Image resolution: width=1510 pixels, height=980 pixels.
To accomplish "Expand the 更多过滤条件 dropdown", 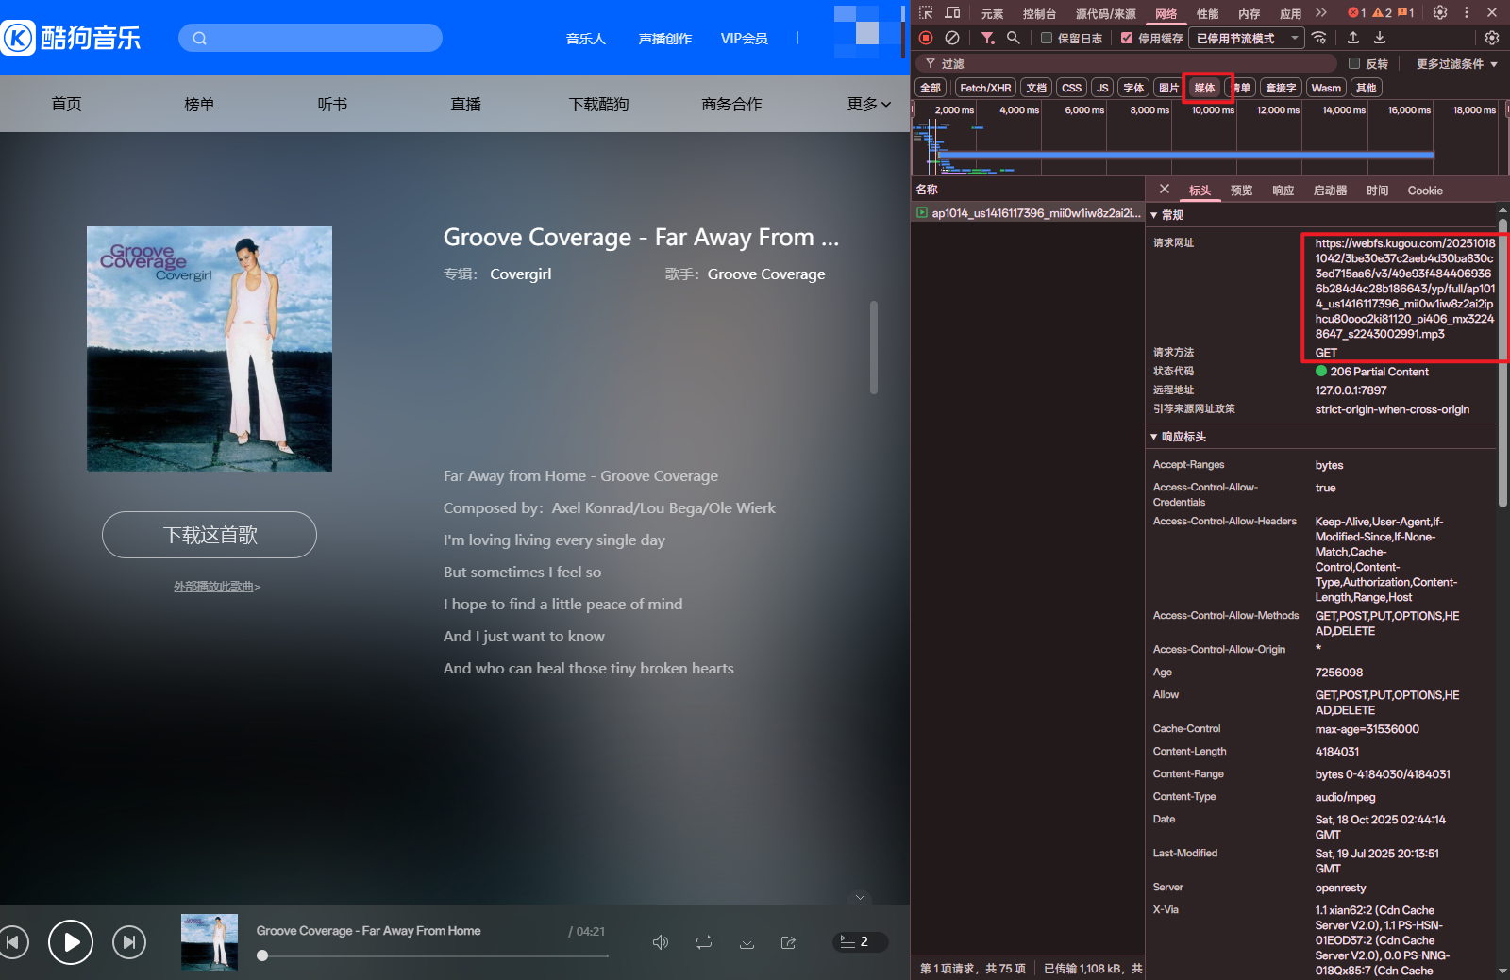I will (1456, 64).
